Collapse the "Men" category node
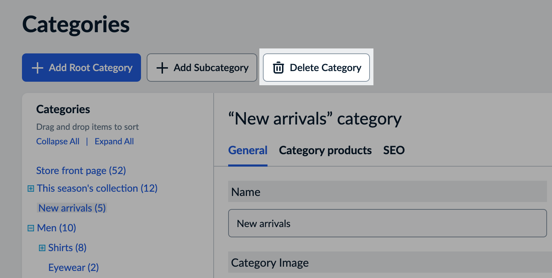Image resolution: width=552 pixels, height=278 pixels. 30,228
